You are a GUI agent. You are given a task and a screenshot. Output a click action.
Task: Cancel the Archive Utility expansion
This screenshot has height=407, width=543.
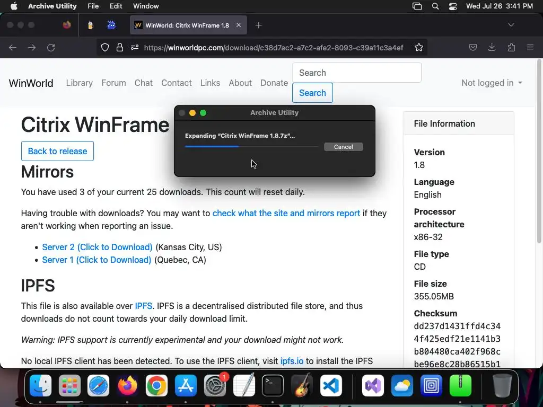[343, 147]
